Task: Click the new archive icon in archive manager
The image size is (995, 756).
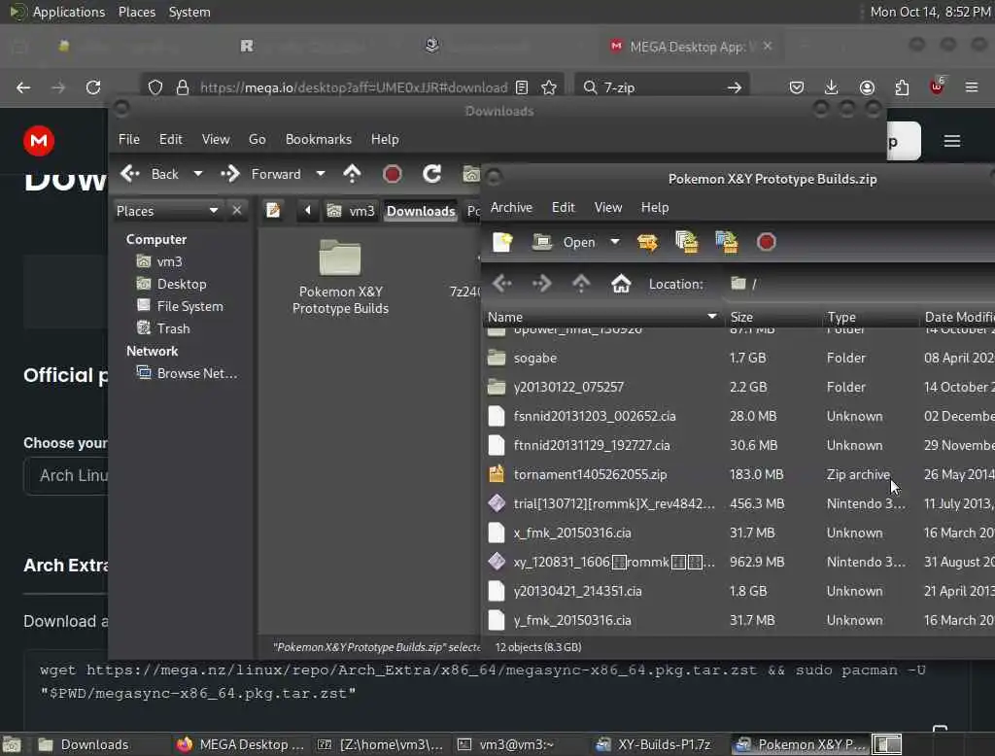Action: 502,242
